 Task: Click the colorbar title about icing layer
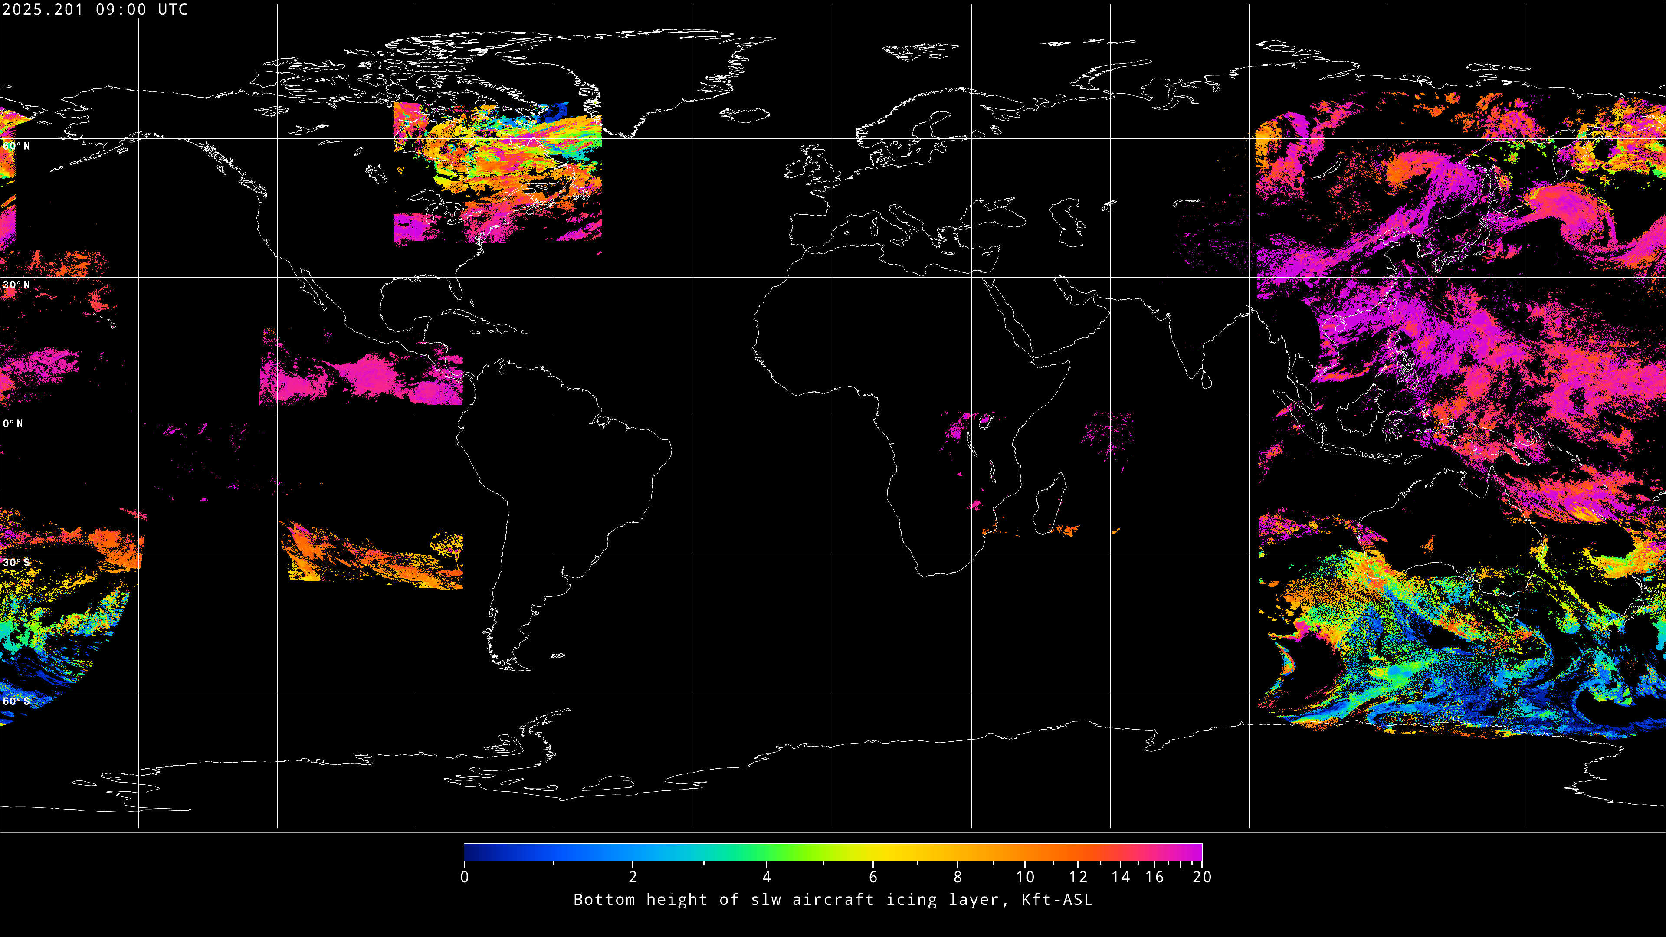pyautogui.click(x=833, y=900)
